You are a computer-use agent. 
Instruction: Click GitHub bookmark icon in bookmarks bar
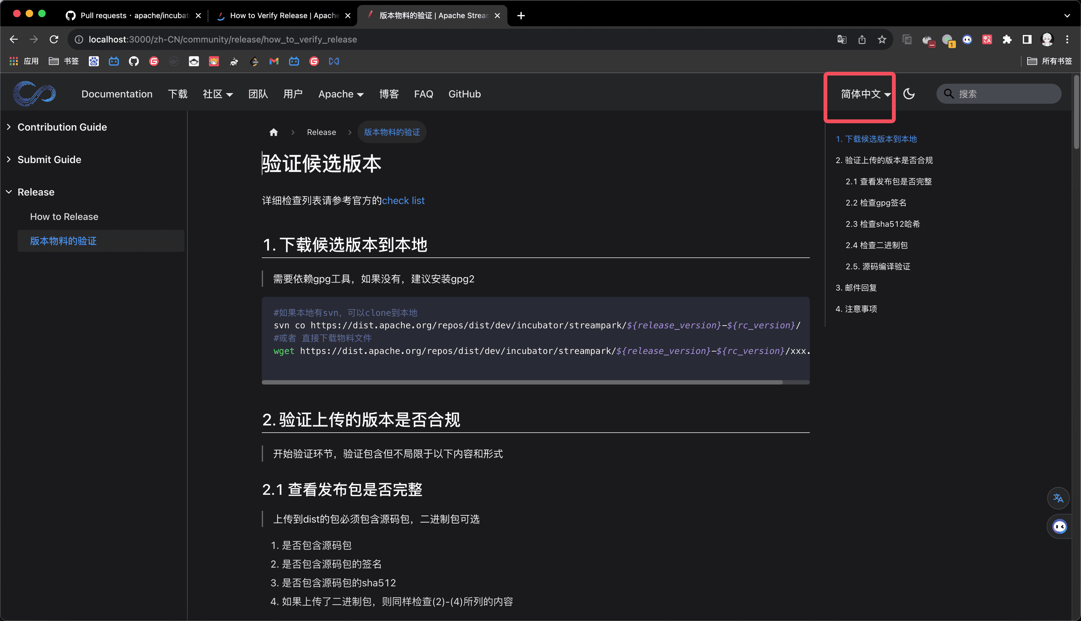tap(134, 61)
